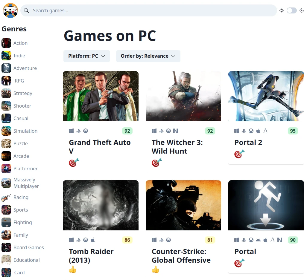Click Counter-Strike: Global Offensive title
The width and height of the screenshot is (307, 280).
pyautogui.click(x=181, y=256)
